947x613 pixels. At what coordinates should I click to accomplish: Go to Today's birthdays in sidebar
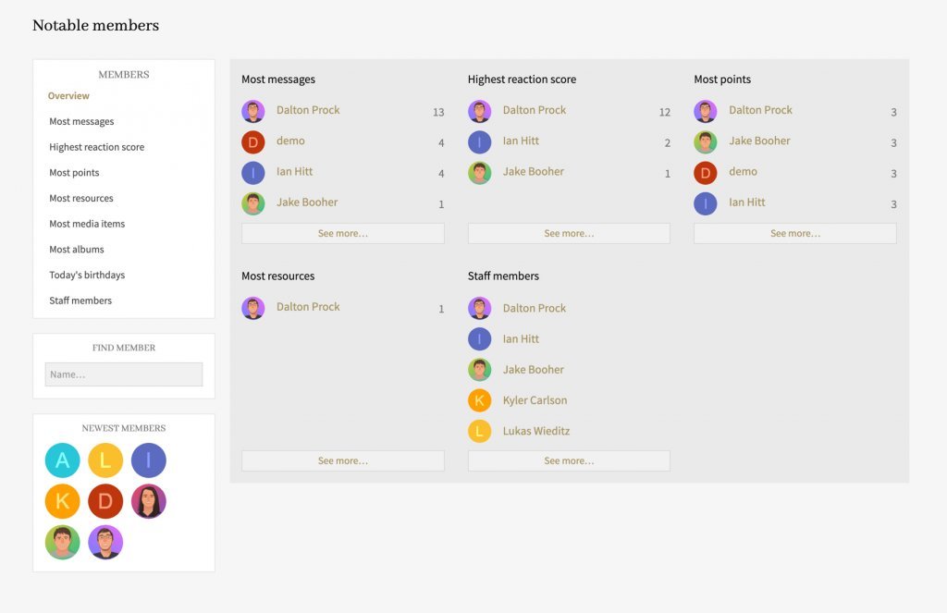pos(87,275)
